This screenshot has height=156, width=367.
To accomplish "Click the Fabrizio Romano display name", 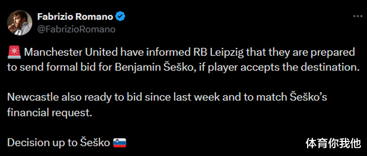I will (x=75, y=16).
